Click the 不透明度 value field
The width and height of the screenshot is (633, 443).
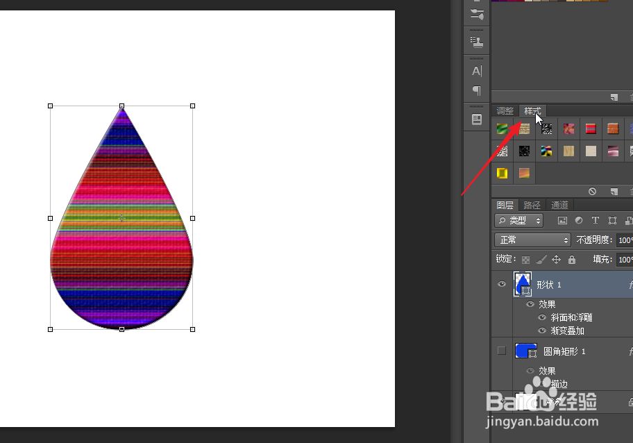[x=625, y=240]
